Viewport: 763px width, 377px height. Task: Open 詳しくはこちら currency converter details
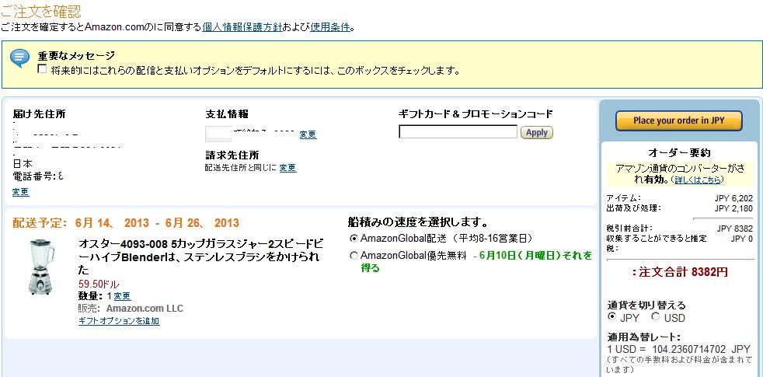(697, 180)
